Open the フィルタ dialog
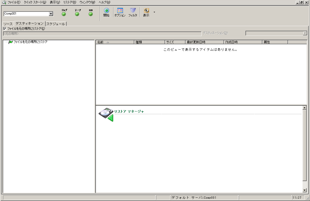The image size is (310, 201). tap(133, 13)
